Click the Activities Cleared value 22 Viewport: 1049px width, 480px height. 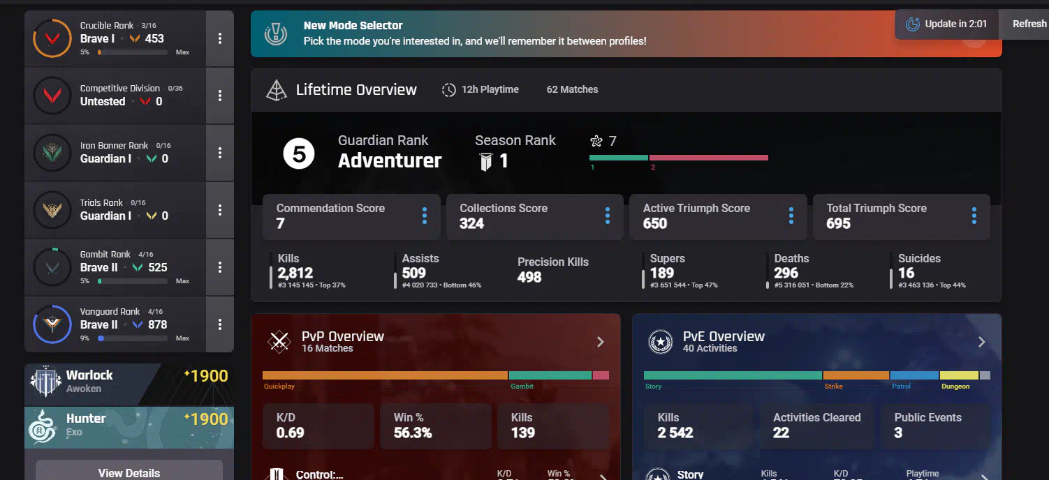pos(781,433)
